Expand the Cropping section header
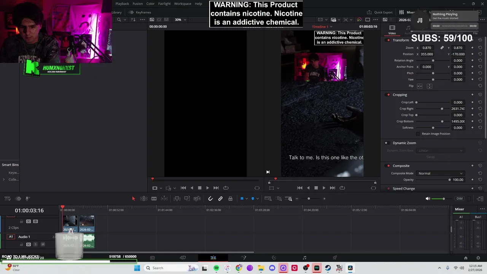Image resolution: width=487 pixels, height=274 pixels. 400,95
